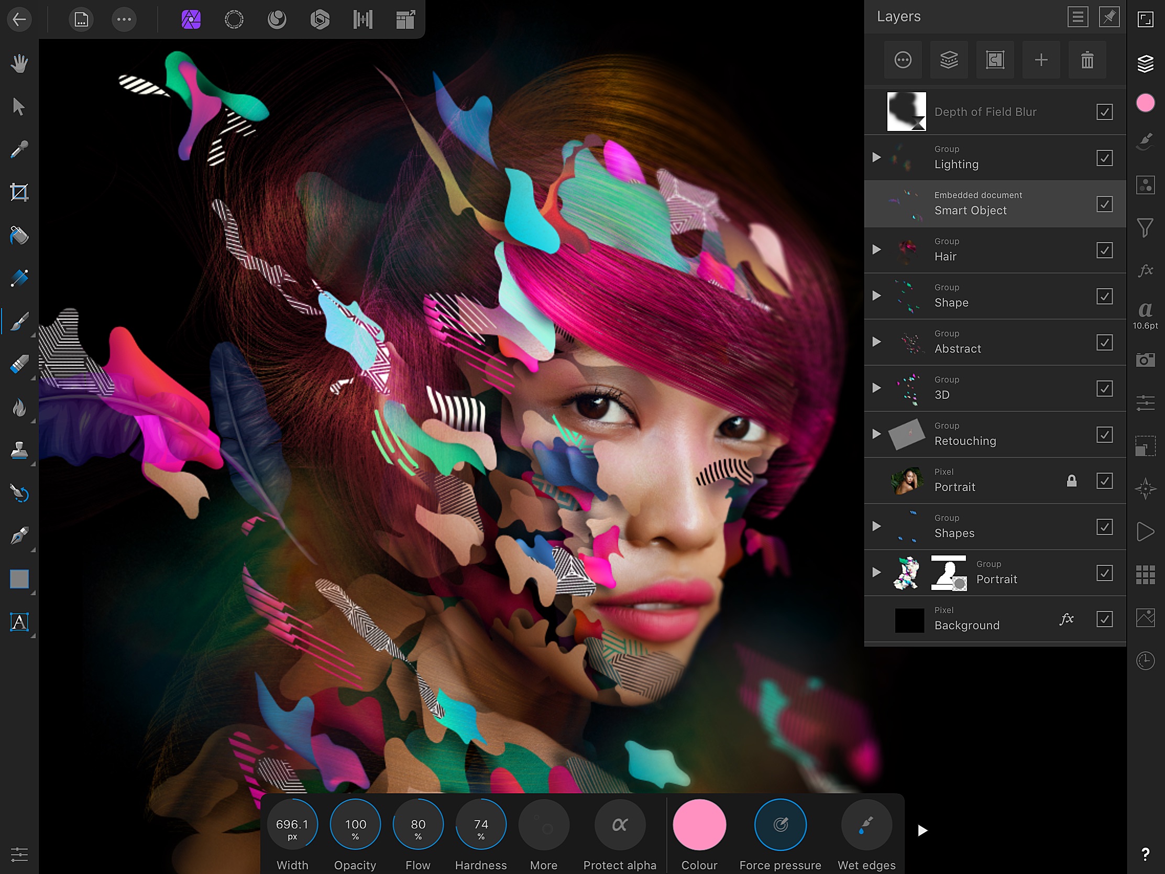Adjust the brush Width dial
The height and width of the screenshot is (874, 1165).
click(292, 824)
